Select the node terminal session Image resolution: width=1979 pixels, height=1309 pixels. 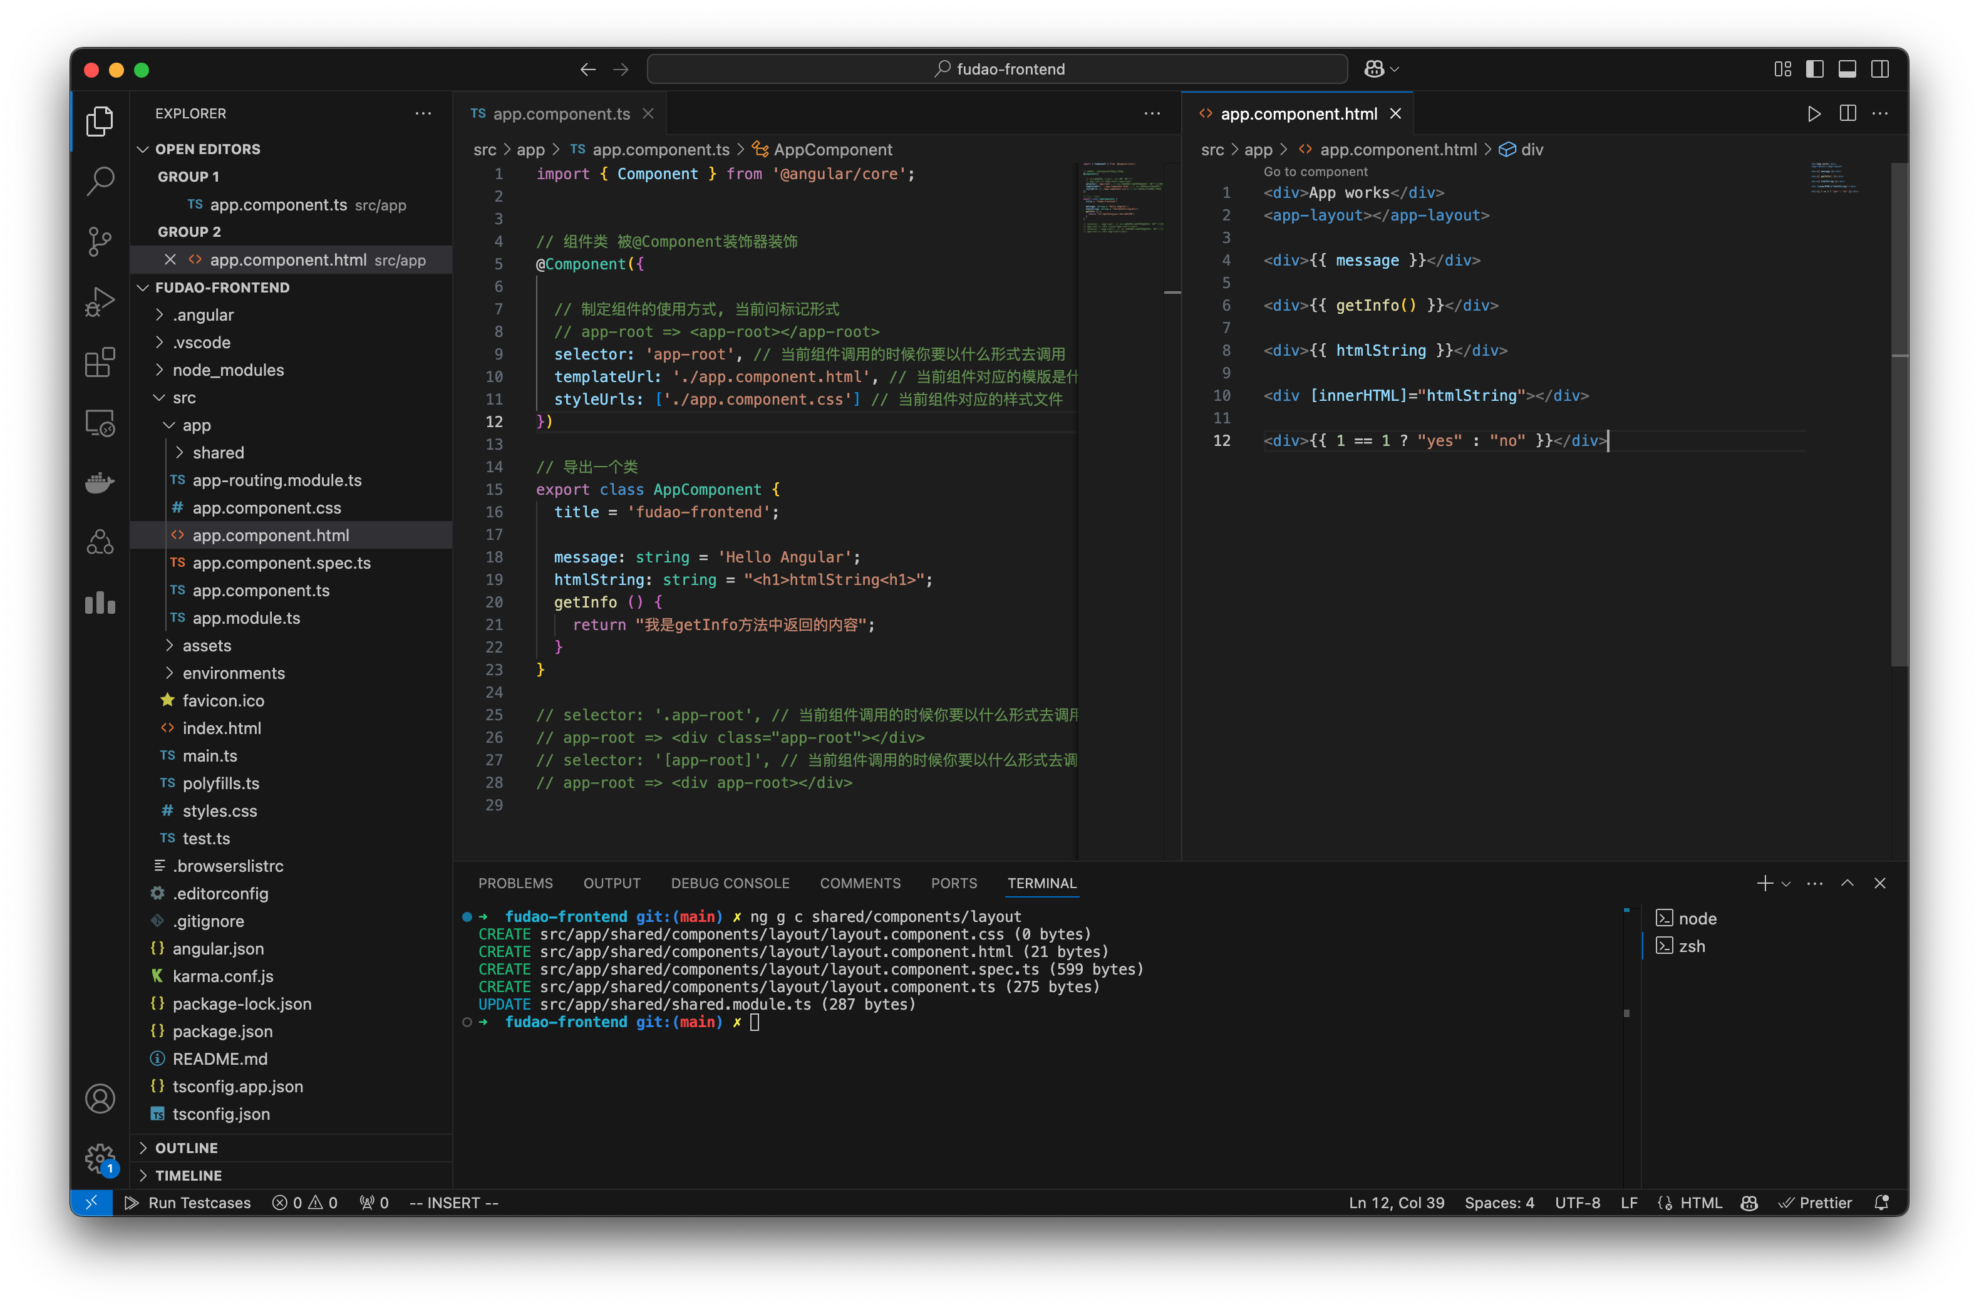coord(1686,918)
